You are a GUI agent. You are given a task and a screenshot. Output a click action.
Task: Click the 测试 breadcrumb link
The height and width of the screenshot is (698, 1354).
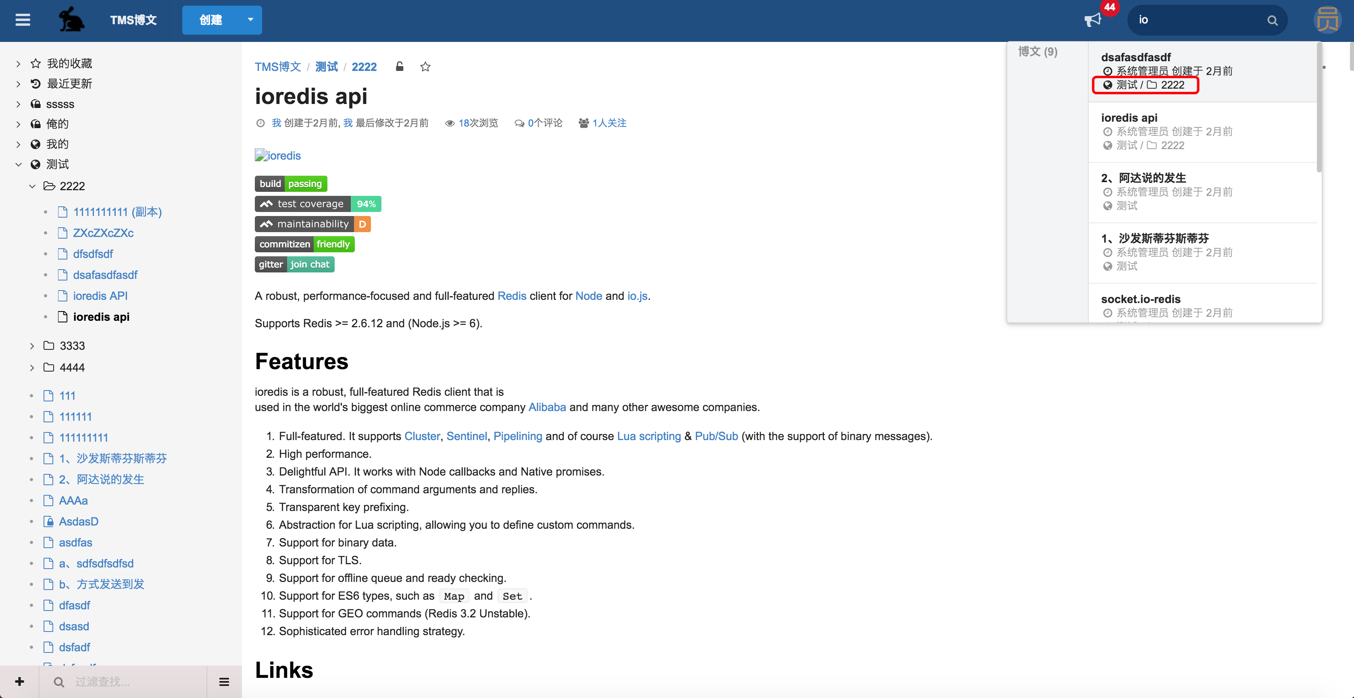[327, 67]
